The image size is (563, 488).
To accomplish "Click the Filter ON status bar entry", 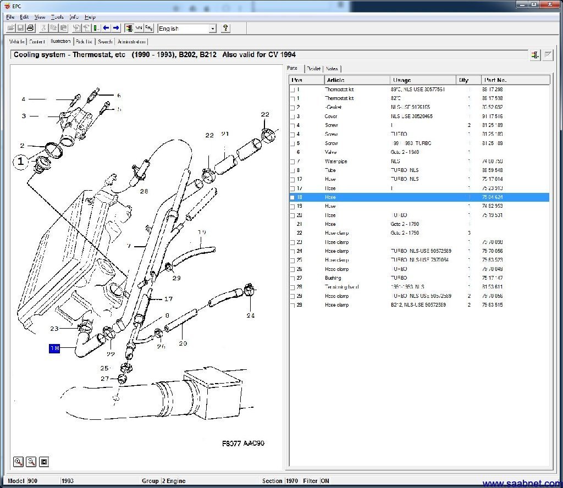I will (316, 481).
